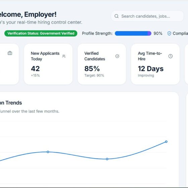This screenshot has height=188, width=188.
Task: Focus the Search candidates, jobs field
Action: [147, 16]
